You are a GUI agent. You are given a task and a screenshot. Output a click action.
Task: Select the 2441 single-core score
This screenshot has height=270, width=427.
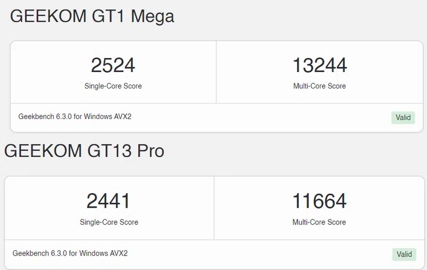(x=109, y=201)
